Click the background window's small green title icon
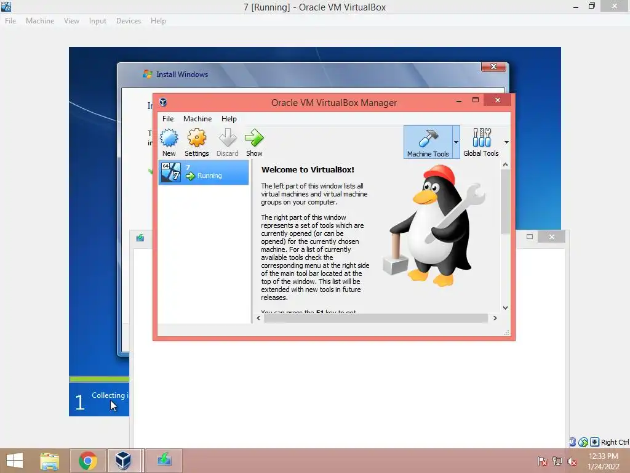630x473 pixels. [140, 238]
